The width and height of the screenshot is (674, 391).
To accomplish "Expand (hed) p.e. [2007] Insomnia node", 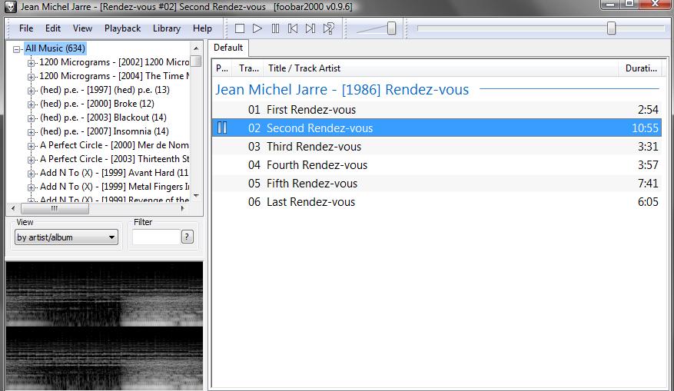I will pos(31,132).
